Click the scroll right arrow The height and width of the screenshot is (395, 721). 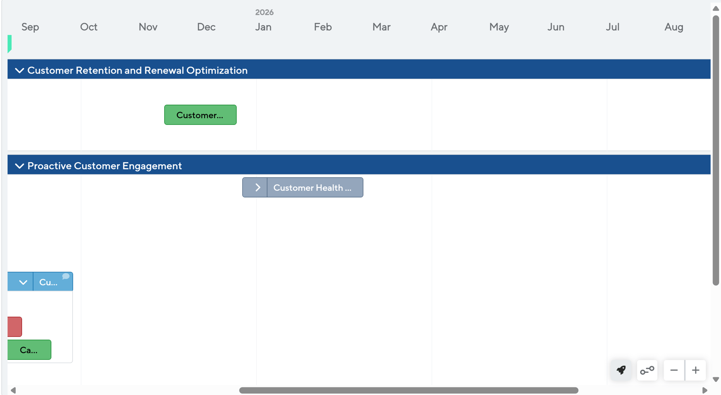(x=705, y=390)
